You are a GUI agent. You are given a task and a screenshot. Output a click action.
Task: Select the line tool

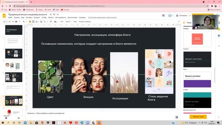tap(45, 22)
